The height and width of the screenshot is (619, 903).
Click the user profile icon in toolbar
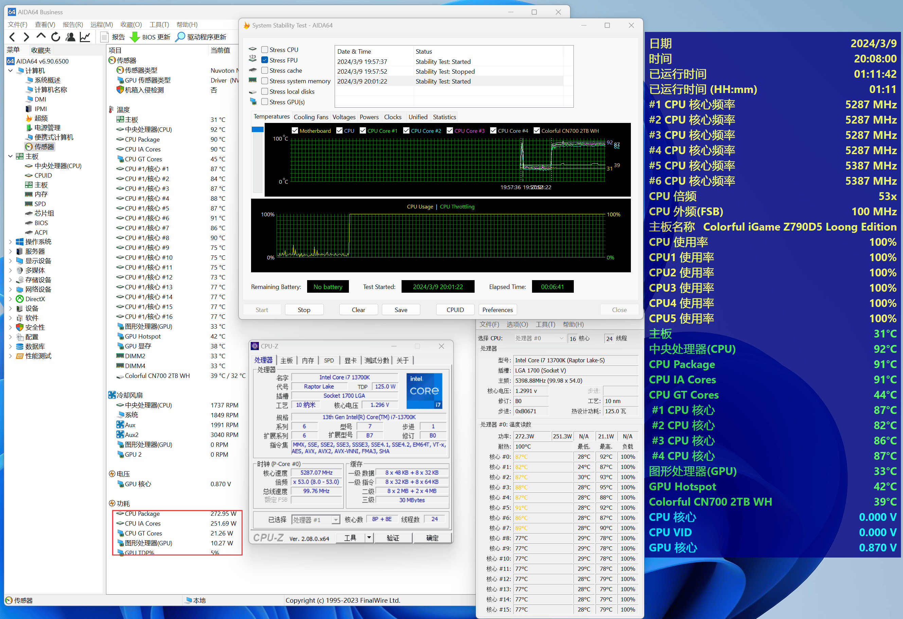(x=70, y=37)
